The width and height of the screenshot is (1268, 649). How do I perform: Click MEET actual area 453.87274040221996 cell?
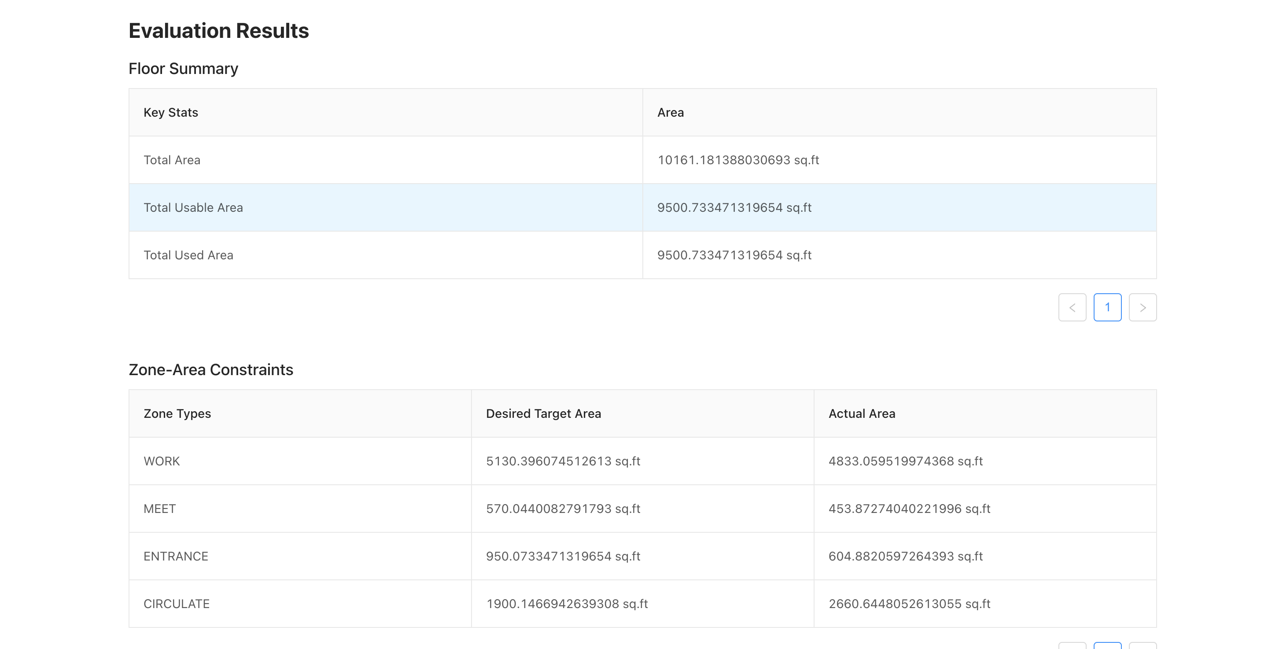point(909,509)
